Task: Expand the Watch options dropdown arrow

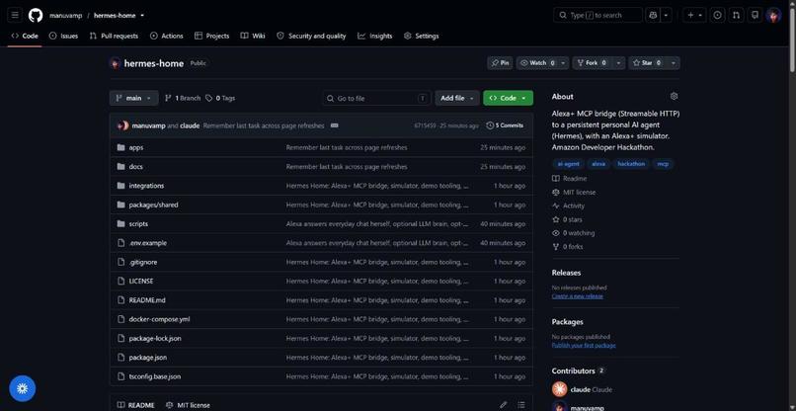Action: click(x=564, y=63)
